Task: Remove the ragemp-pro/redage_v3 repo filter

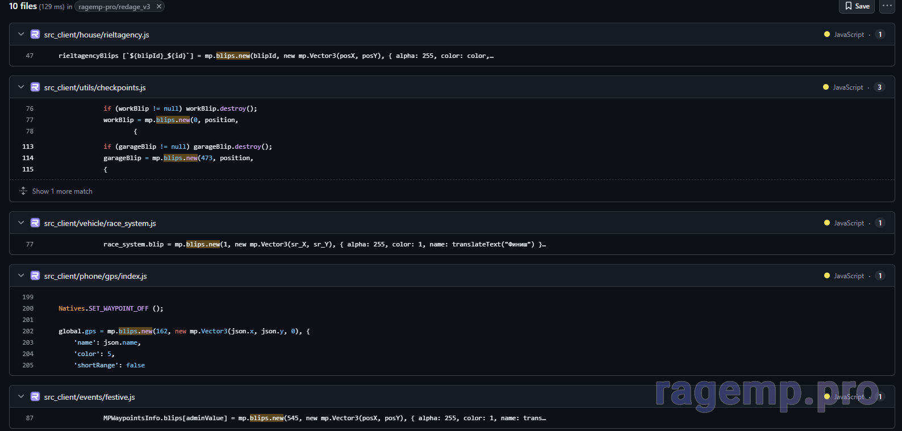Action: [159, 7]
